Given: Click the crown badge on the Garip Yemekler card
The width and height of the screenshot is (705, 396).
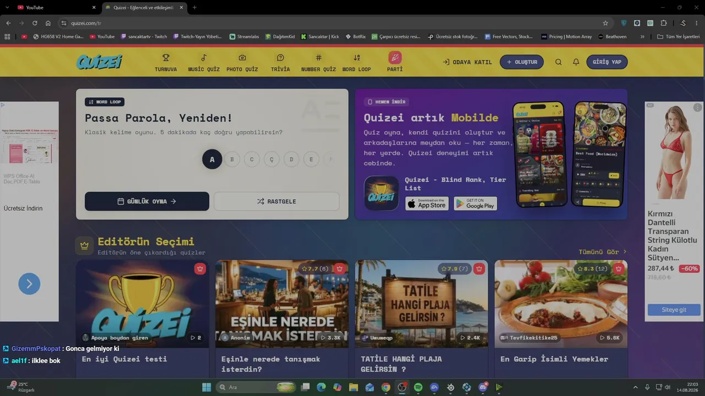Looking at the screenshot, I should [x=619, y=269].
